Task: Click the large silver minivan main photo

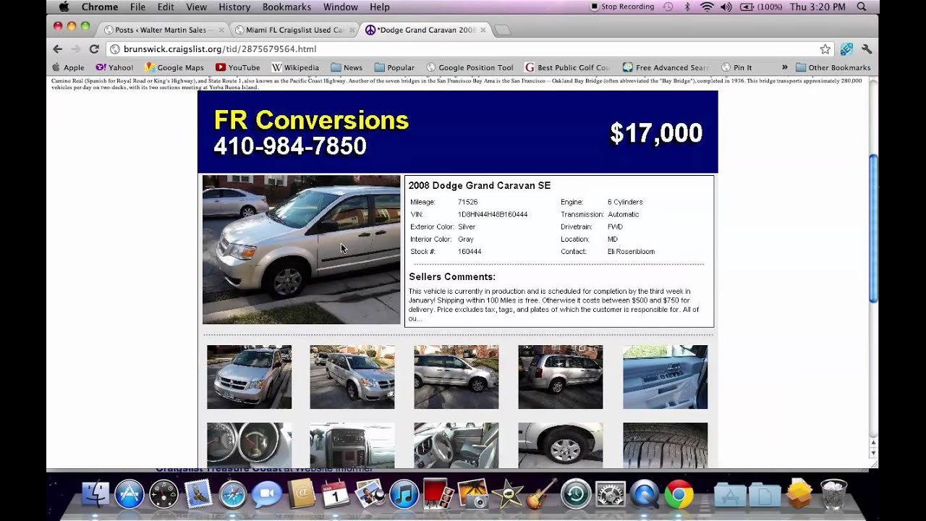Action: pyautogui.click(x=301, y=250)
